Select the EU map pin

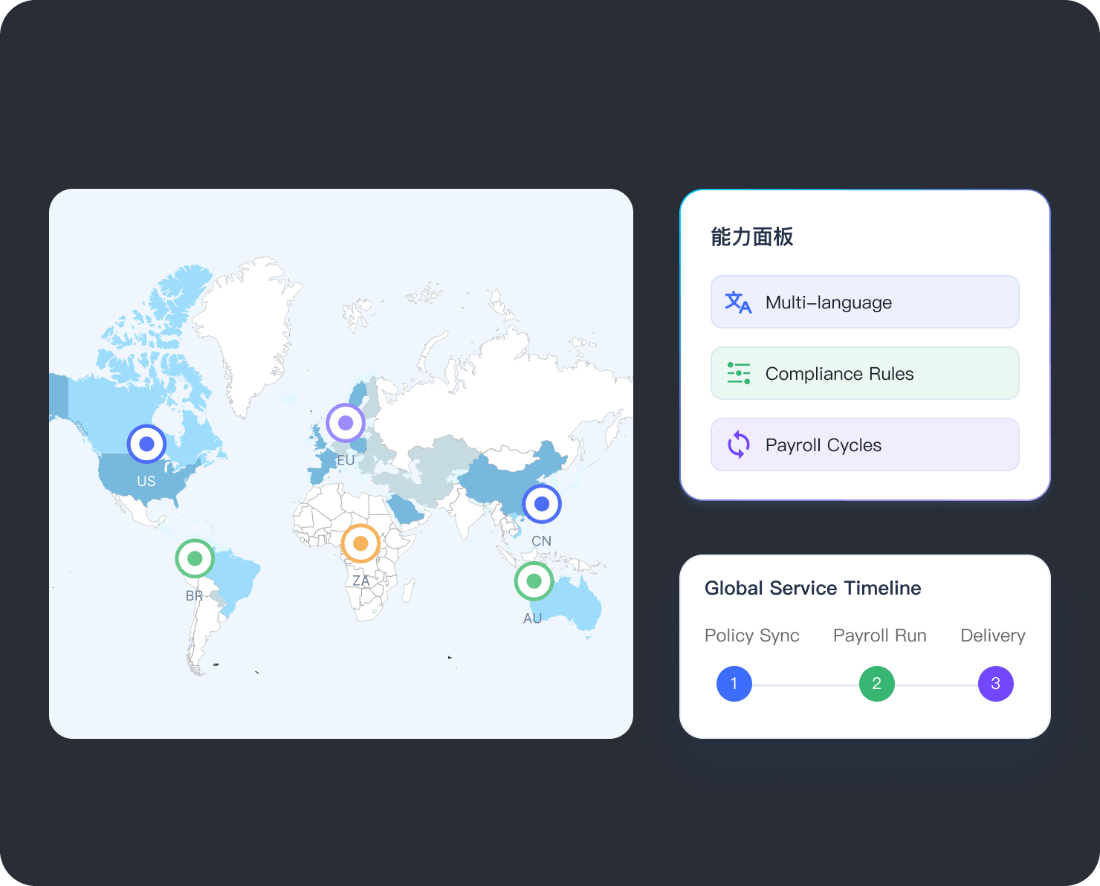coord(346,423)
